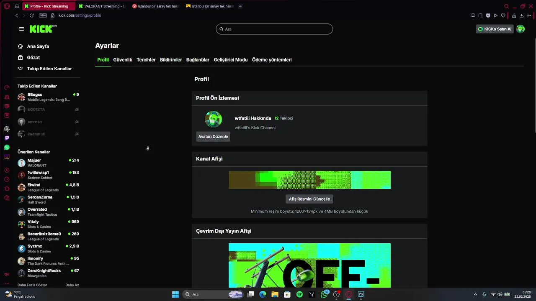Open Photoshop from the Windows taskbar
The height and width of the screenshot is (301, 536).
361,294
